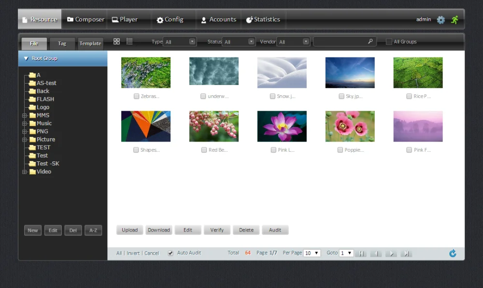
Task: Click the Upload button
Action: pos(129,230)
